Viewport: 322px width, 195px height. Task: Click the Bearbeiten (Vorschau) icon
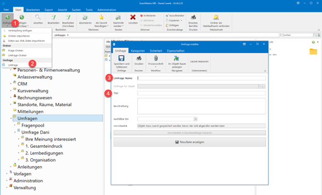click(x=68, y=17)
